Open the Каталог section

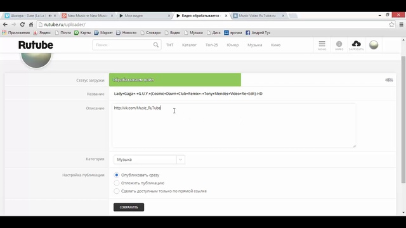click(x=189, y=45)
